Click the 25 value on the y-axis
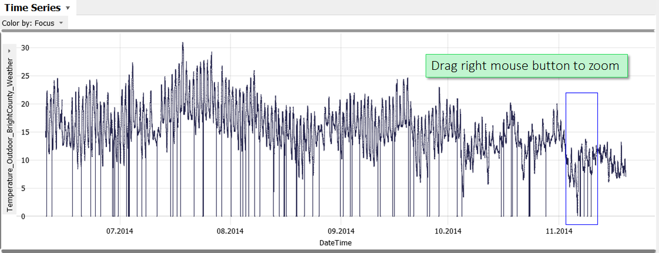This screenshot has width=659, height=253. pyautogui.click(x=25, y=76)
